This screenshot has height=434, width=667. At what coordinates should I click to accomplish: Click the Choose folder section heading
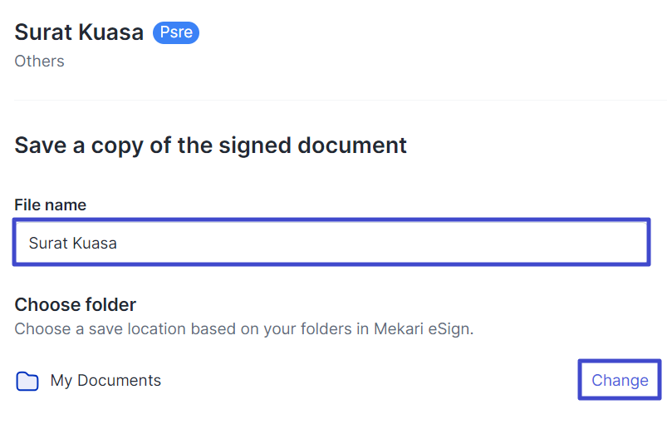coord(75,304)
